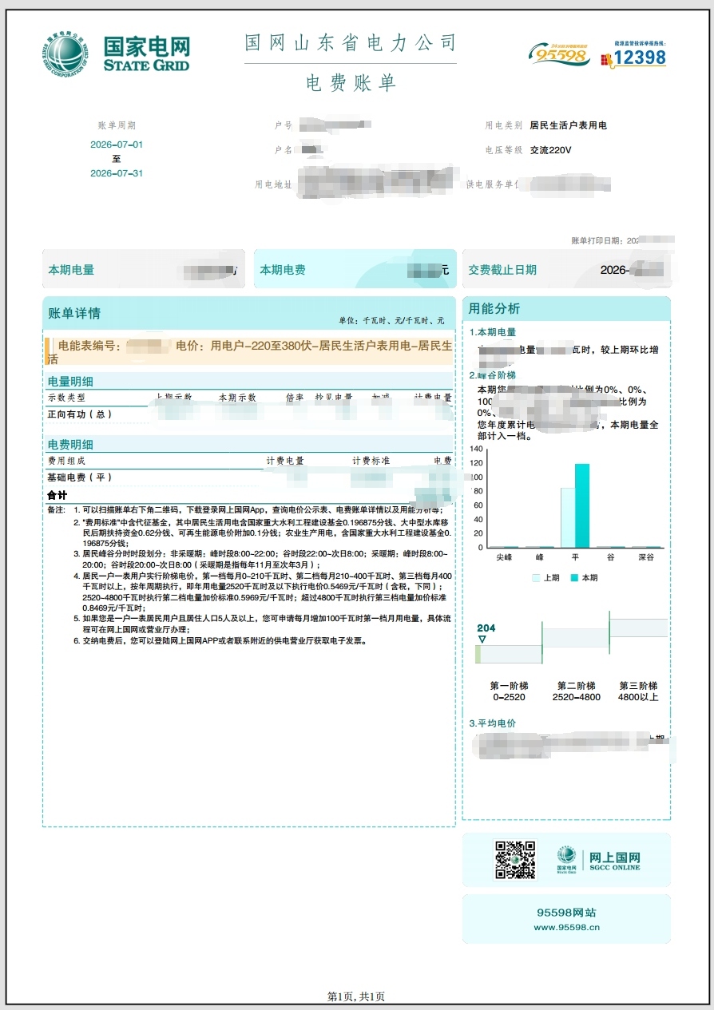
Task: Click the 3.平均电价 analysis heading
Action: point(493,723)
